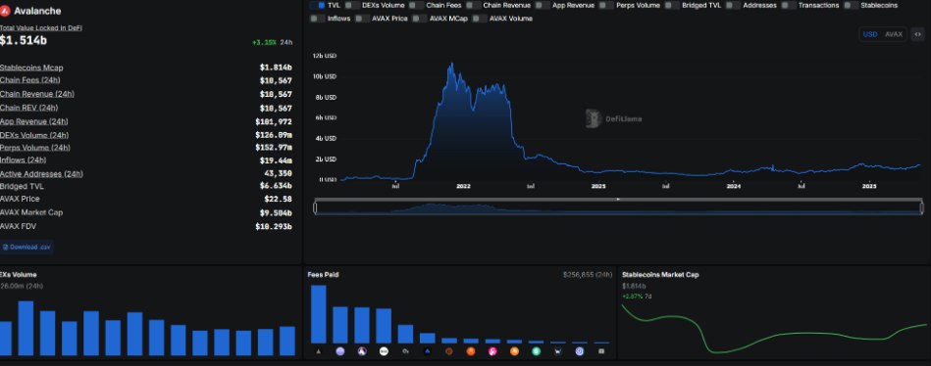Click the TVL peak near 2022 on chart

pos(452,64)
